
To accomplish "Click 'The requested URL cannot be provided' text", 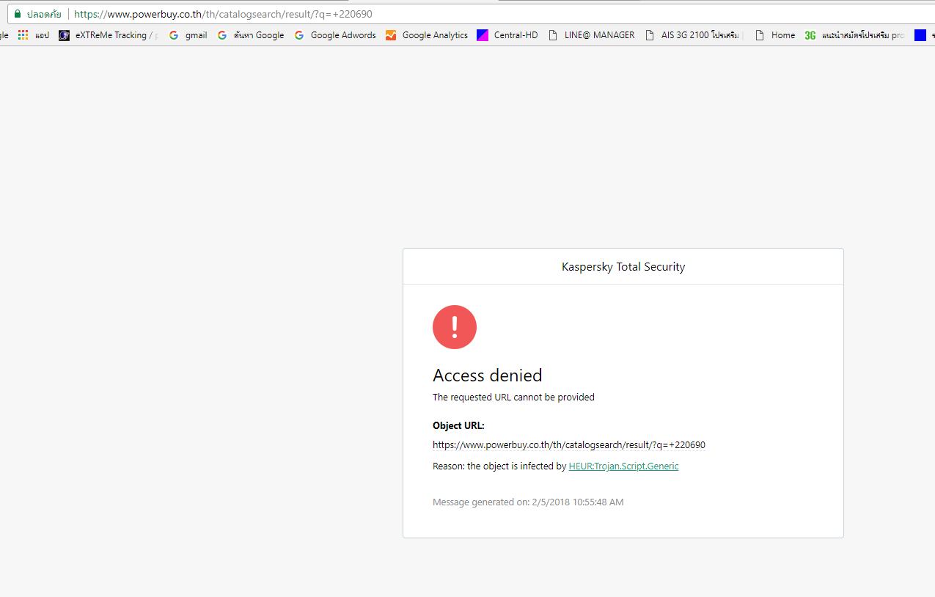I will (513, 398).
